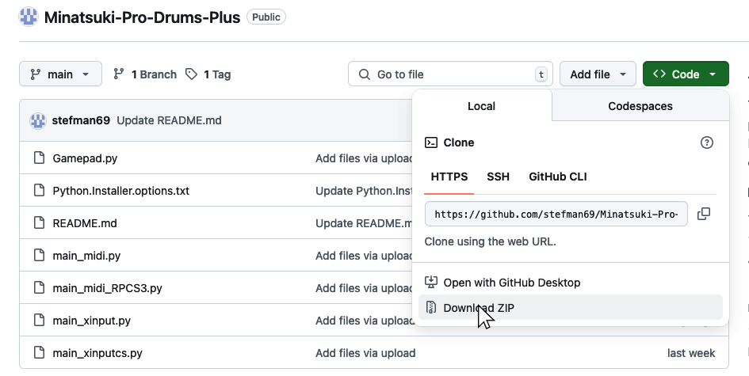Select the GitHub CLI clone tab

[557, 177]
